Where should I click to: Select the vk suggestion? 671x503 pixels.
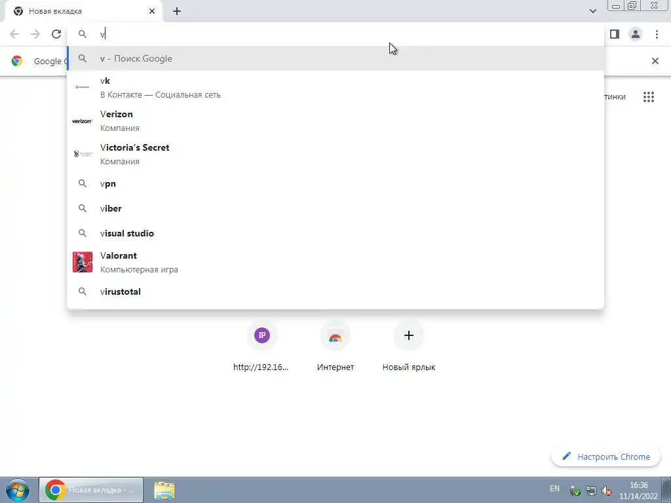[x=335, y=88]
